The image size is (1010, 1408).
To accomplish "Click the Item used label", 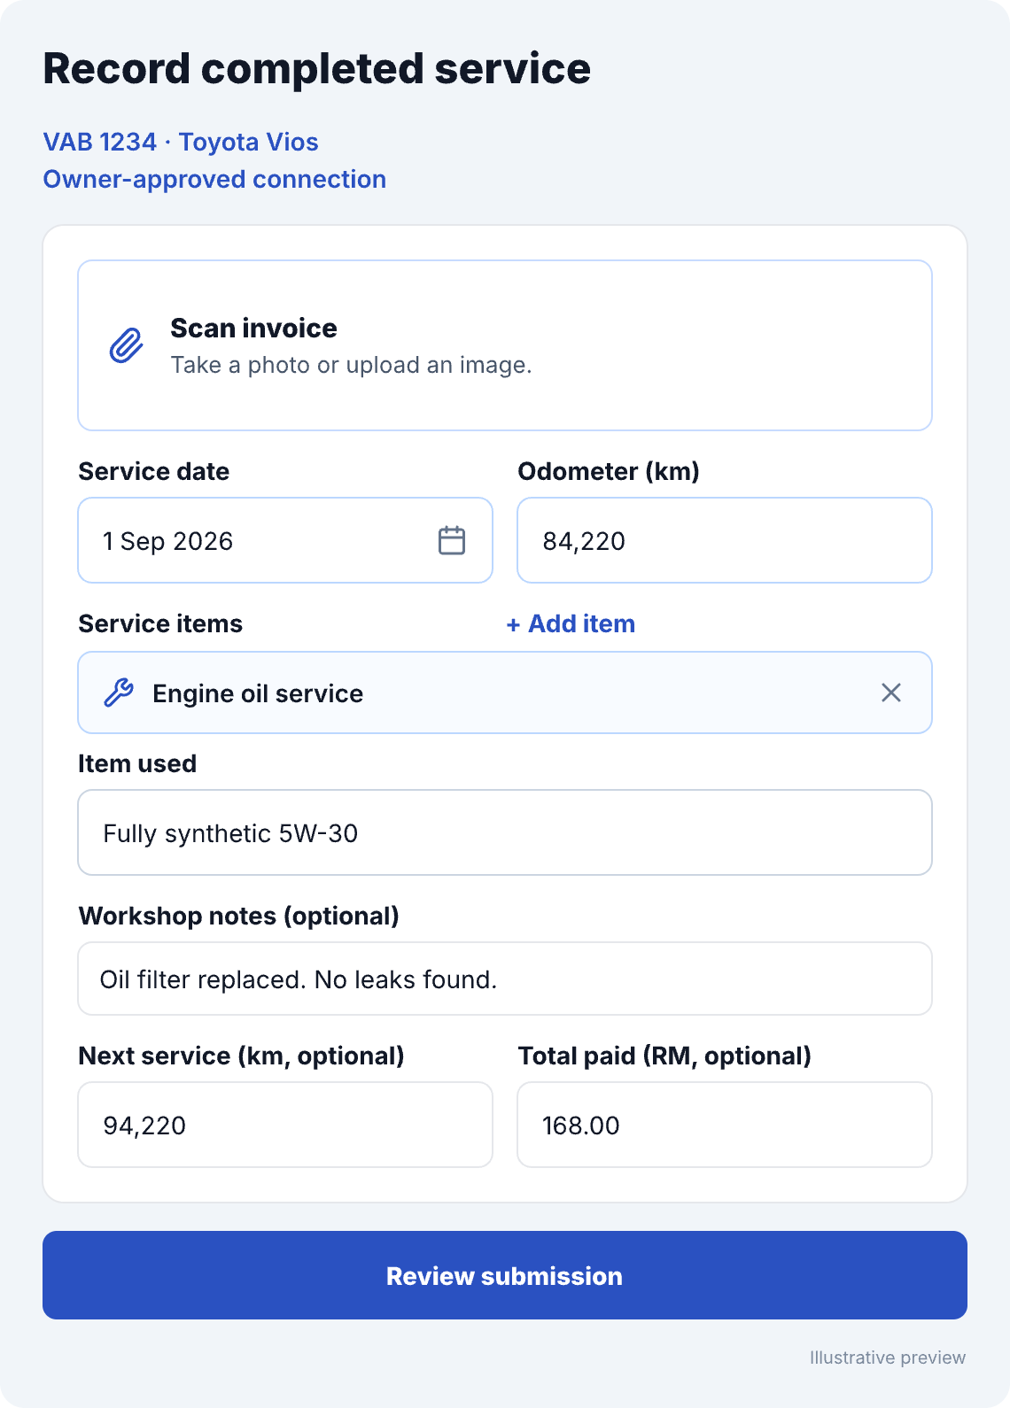I will [x=137, y=763].
